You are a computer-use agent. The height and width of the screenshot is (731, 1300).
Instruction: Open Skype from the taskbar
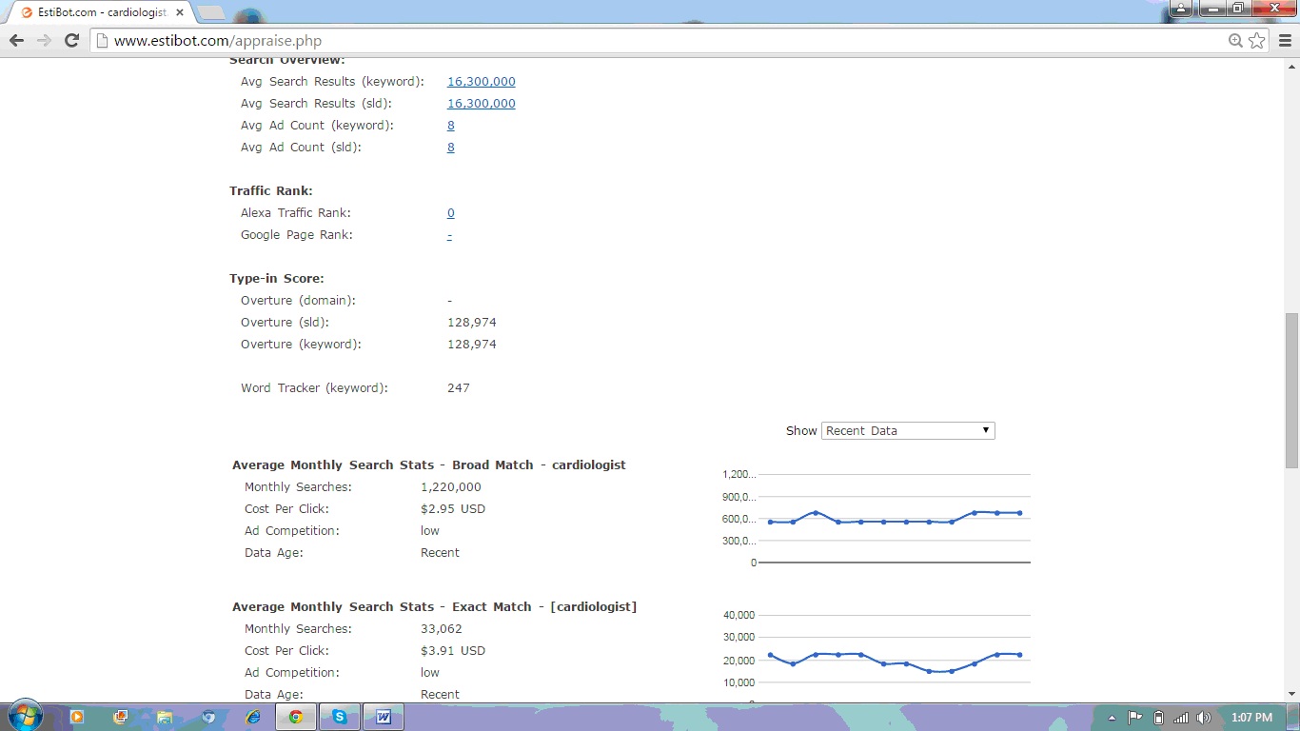click(339, 717)
